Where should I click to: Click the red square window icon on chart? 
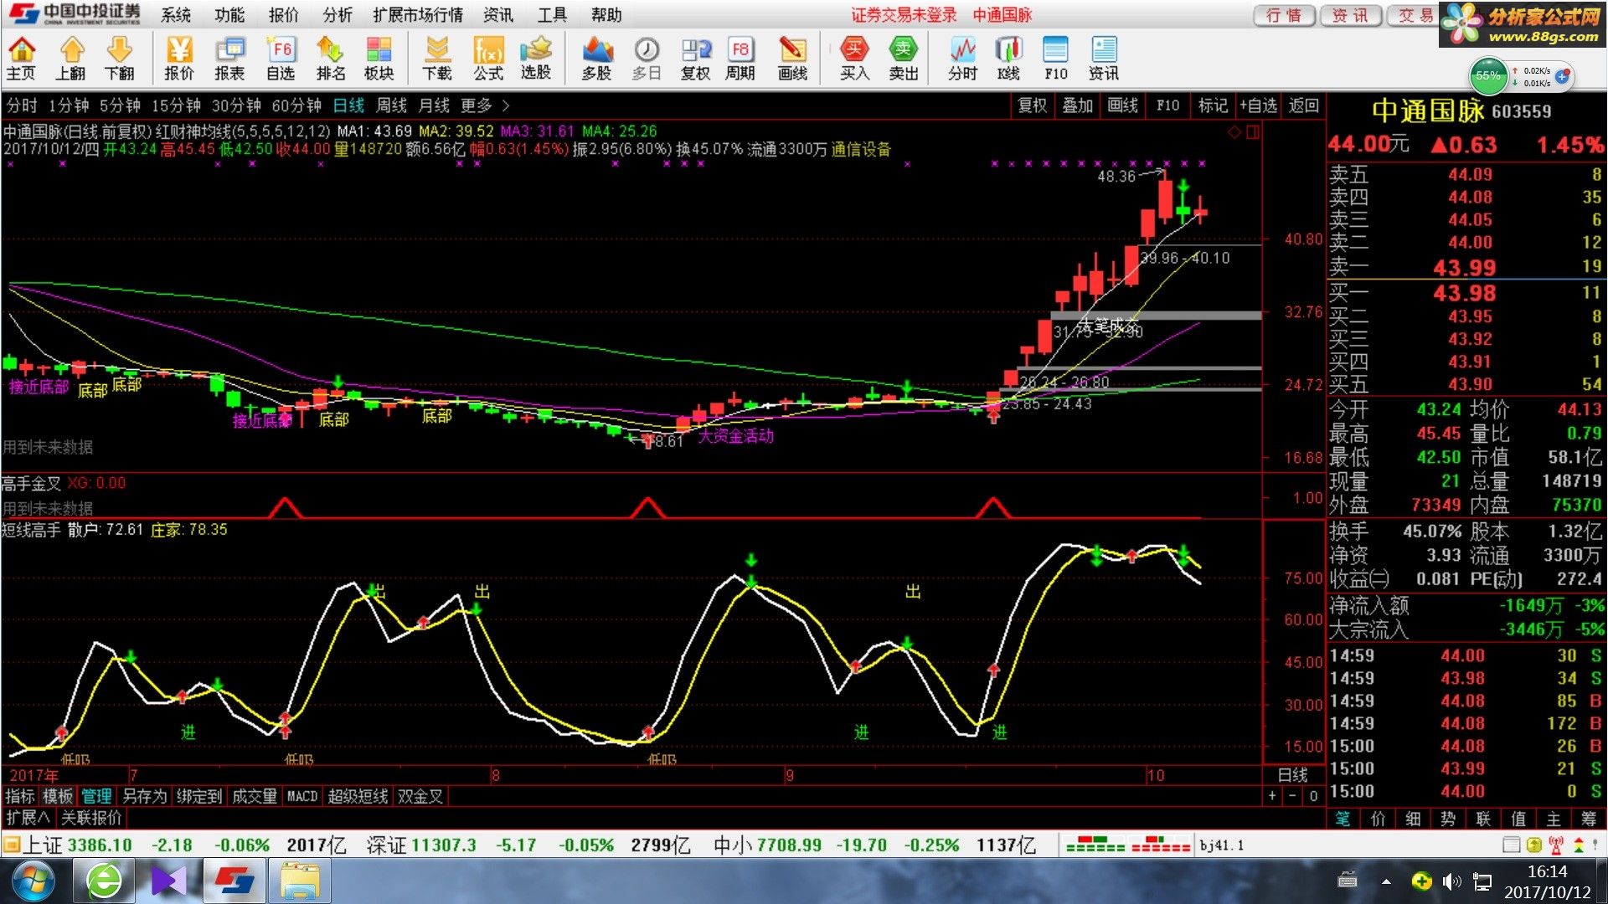pos(1253,132)
